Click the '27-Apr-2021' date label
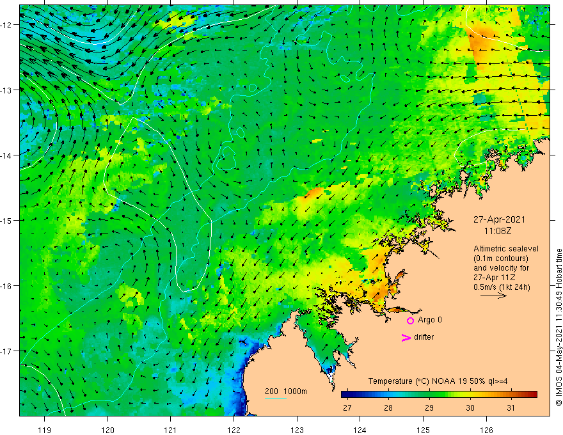 pyautogui.click(x=499, y=219)
